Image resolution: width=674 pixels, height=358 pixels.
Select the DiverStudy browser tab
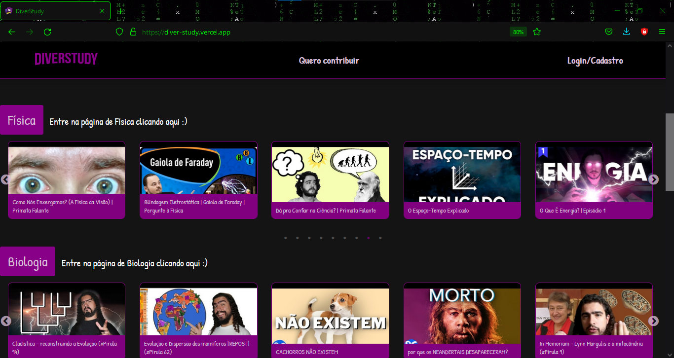click(x=55, y=11)
